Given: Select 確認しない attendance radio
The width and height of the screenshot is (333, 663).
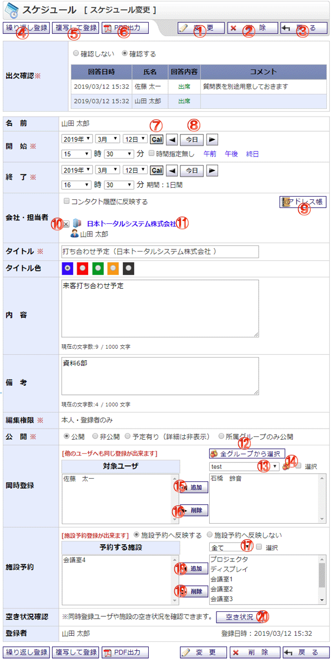Looking at the screenshot, I should (x=75, y=54).
